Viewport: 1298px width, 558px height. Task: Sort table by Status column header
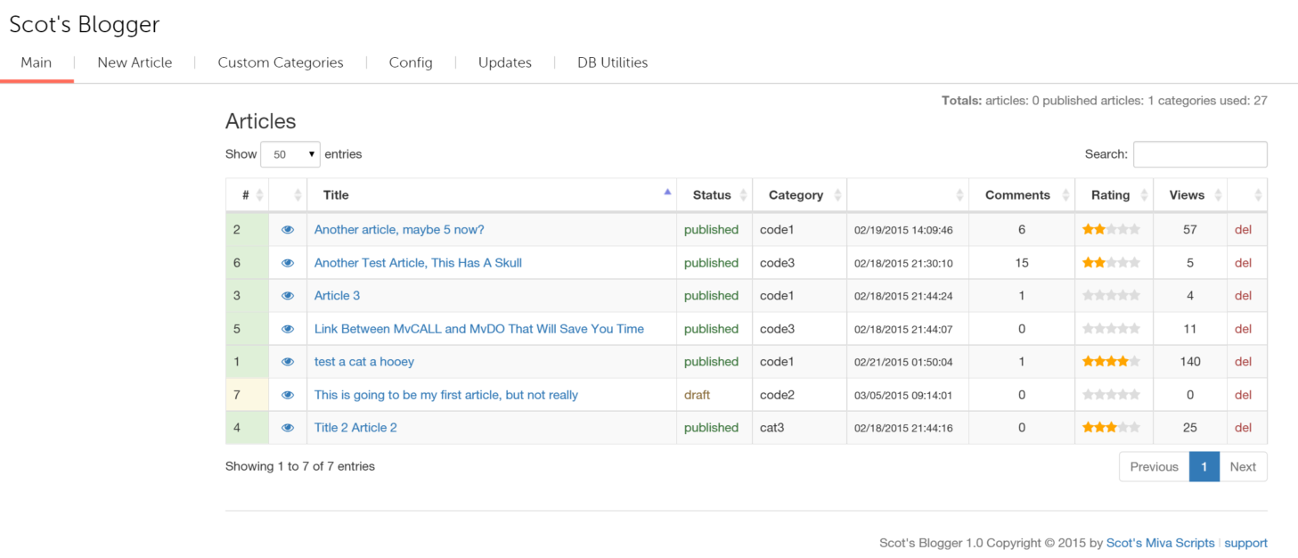point(713,195)
